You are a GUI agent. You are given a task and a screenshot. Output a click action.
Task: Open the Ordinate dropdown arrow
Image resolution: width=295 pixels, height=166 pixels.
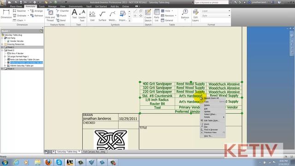[28, 16]
